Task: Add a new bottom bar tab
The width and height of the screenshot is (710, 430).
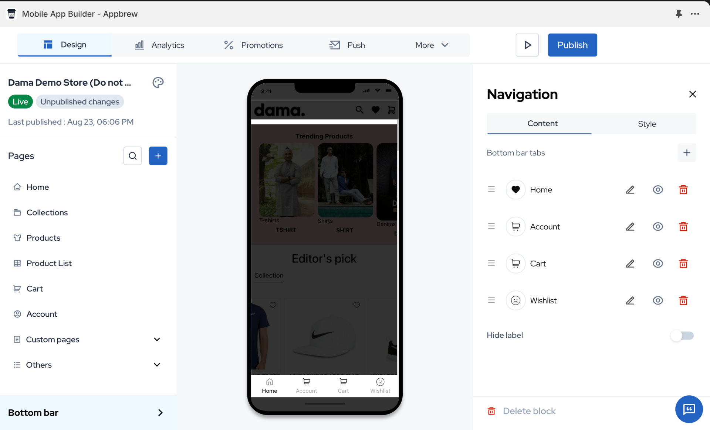Action: [686, 153]
